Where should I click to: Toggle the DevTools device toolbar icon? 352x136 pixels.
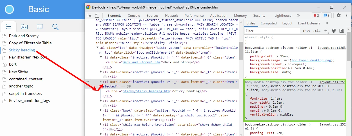pyautogui.click(x=97, y=16)
